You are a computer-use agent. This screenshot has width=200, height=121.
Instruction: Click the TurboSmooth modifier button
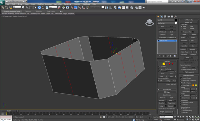(162, 37)
